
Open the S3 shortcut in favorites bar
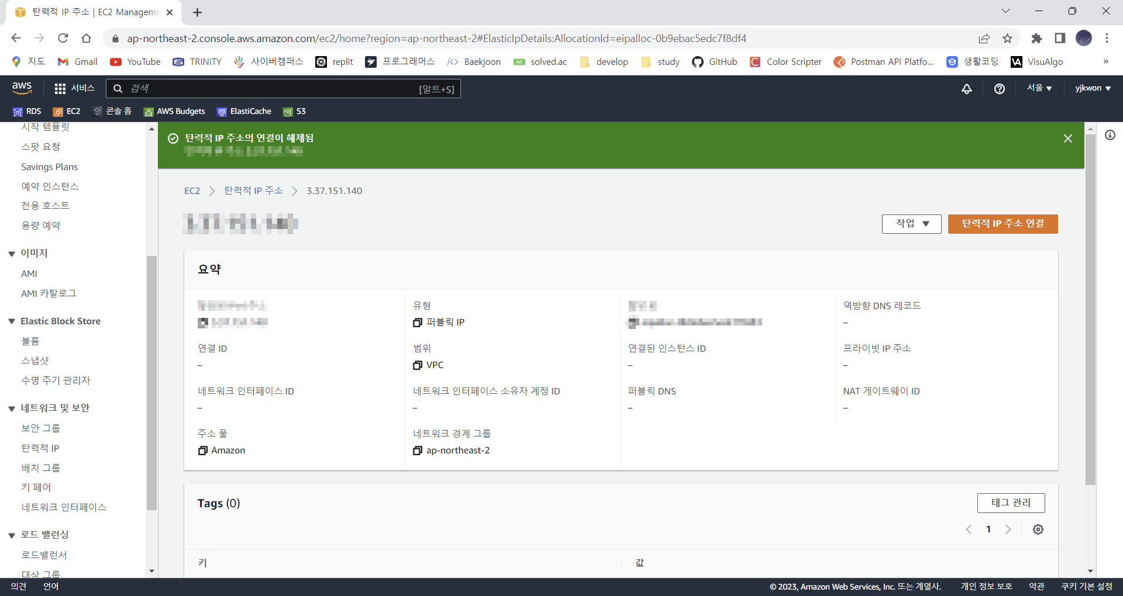coord(294,111)
